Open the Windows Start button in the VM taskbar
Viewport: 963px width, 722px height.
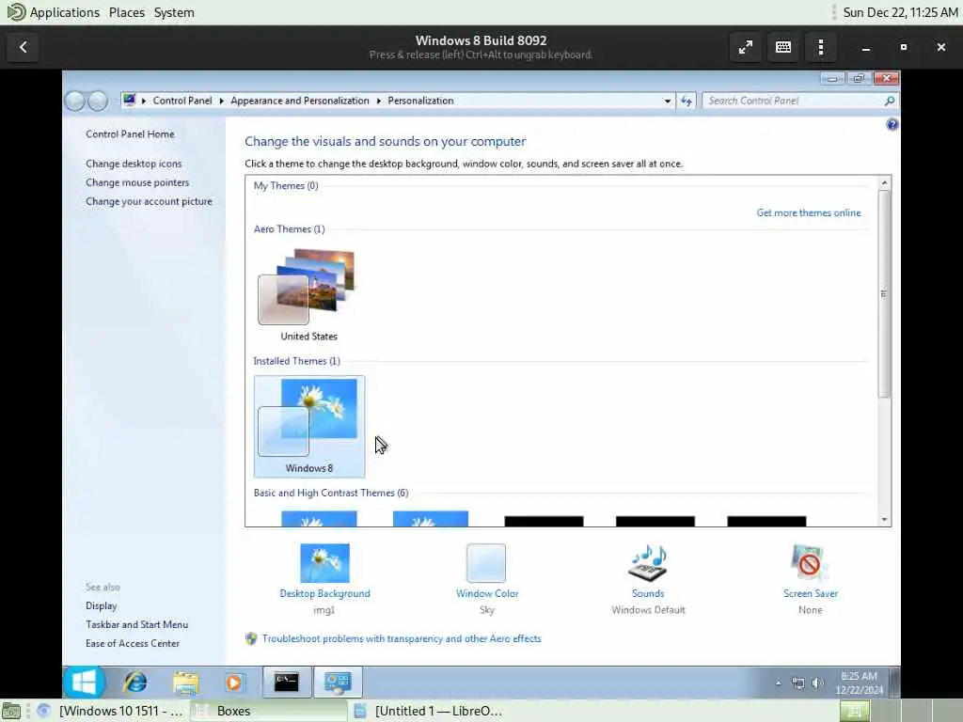(x=84, y=683)
